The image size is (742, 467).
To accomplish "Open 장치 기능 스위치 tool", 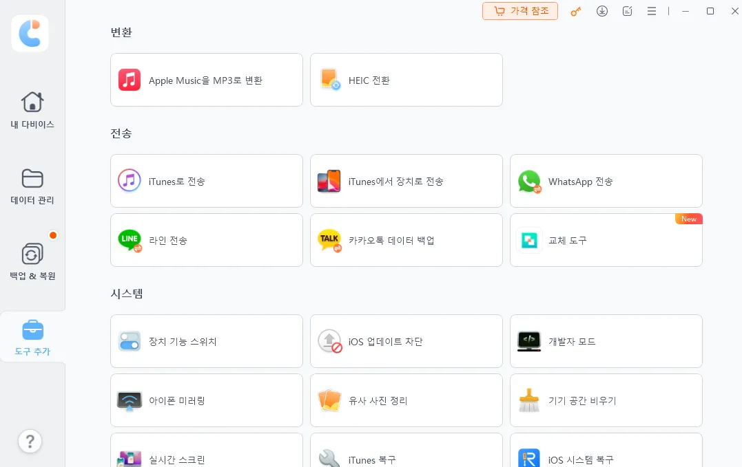I will tap(206, 341).
